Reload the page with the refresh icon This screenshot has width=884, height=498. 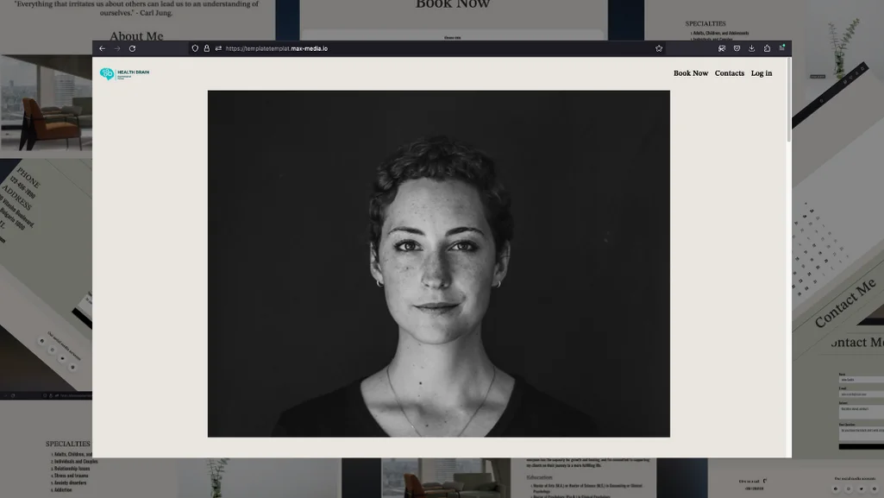pos(132,48)
